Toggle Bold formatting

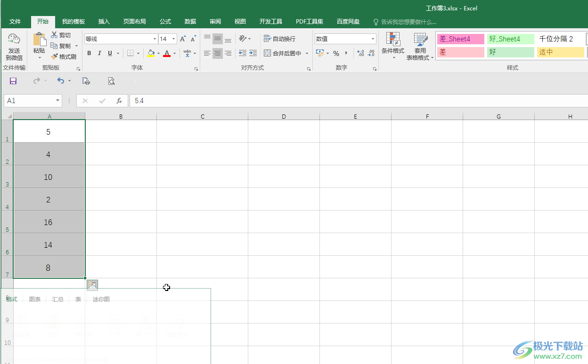coord(89,53)
